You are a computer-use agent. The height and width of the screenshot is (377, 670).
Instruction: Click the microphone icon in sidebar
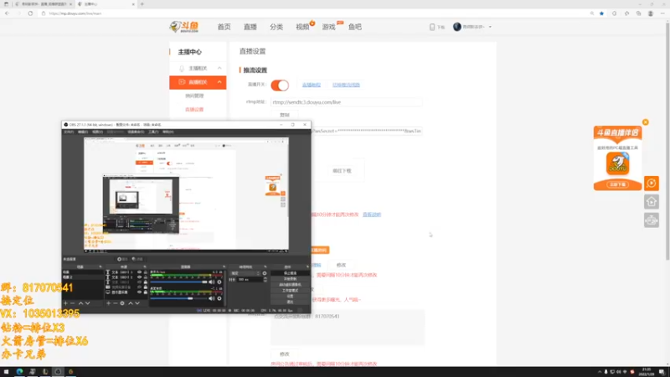click(x=182, y=69)
